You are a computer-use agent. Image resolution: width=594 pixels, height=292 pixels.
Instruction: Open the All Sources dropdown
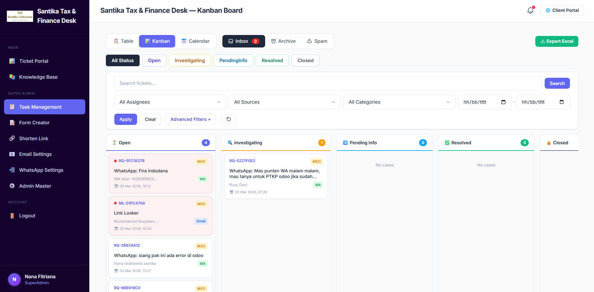pyautogui.click(x=284, y=102)
